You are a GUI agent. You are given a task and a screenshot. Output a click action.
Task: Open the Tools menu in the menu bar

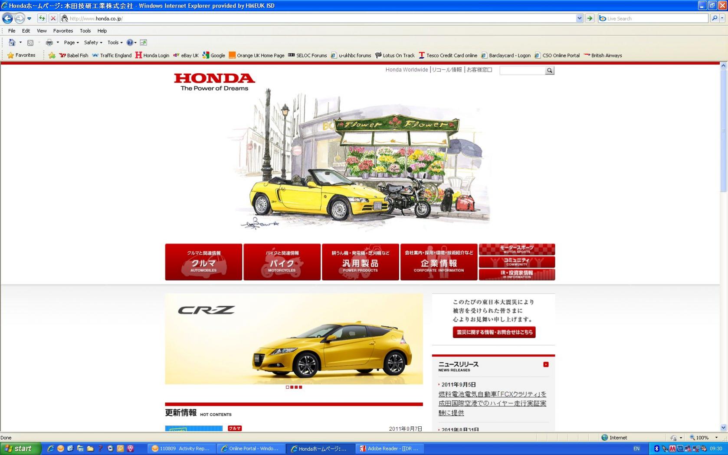pos(85,31)
